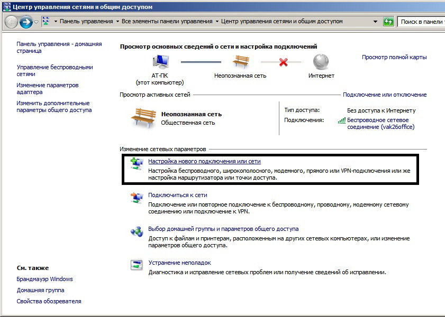445x317 pixels.
Task: Click 'Общественная сеть' network type link
Action: click(x=188, y=123)
